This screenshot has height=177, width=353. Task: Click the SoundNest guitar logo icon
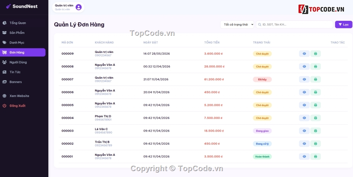(8, 6)
